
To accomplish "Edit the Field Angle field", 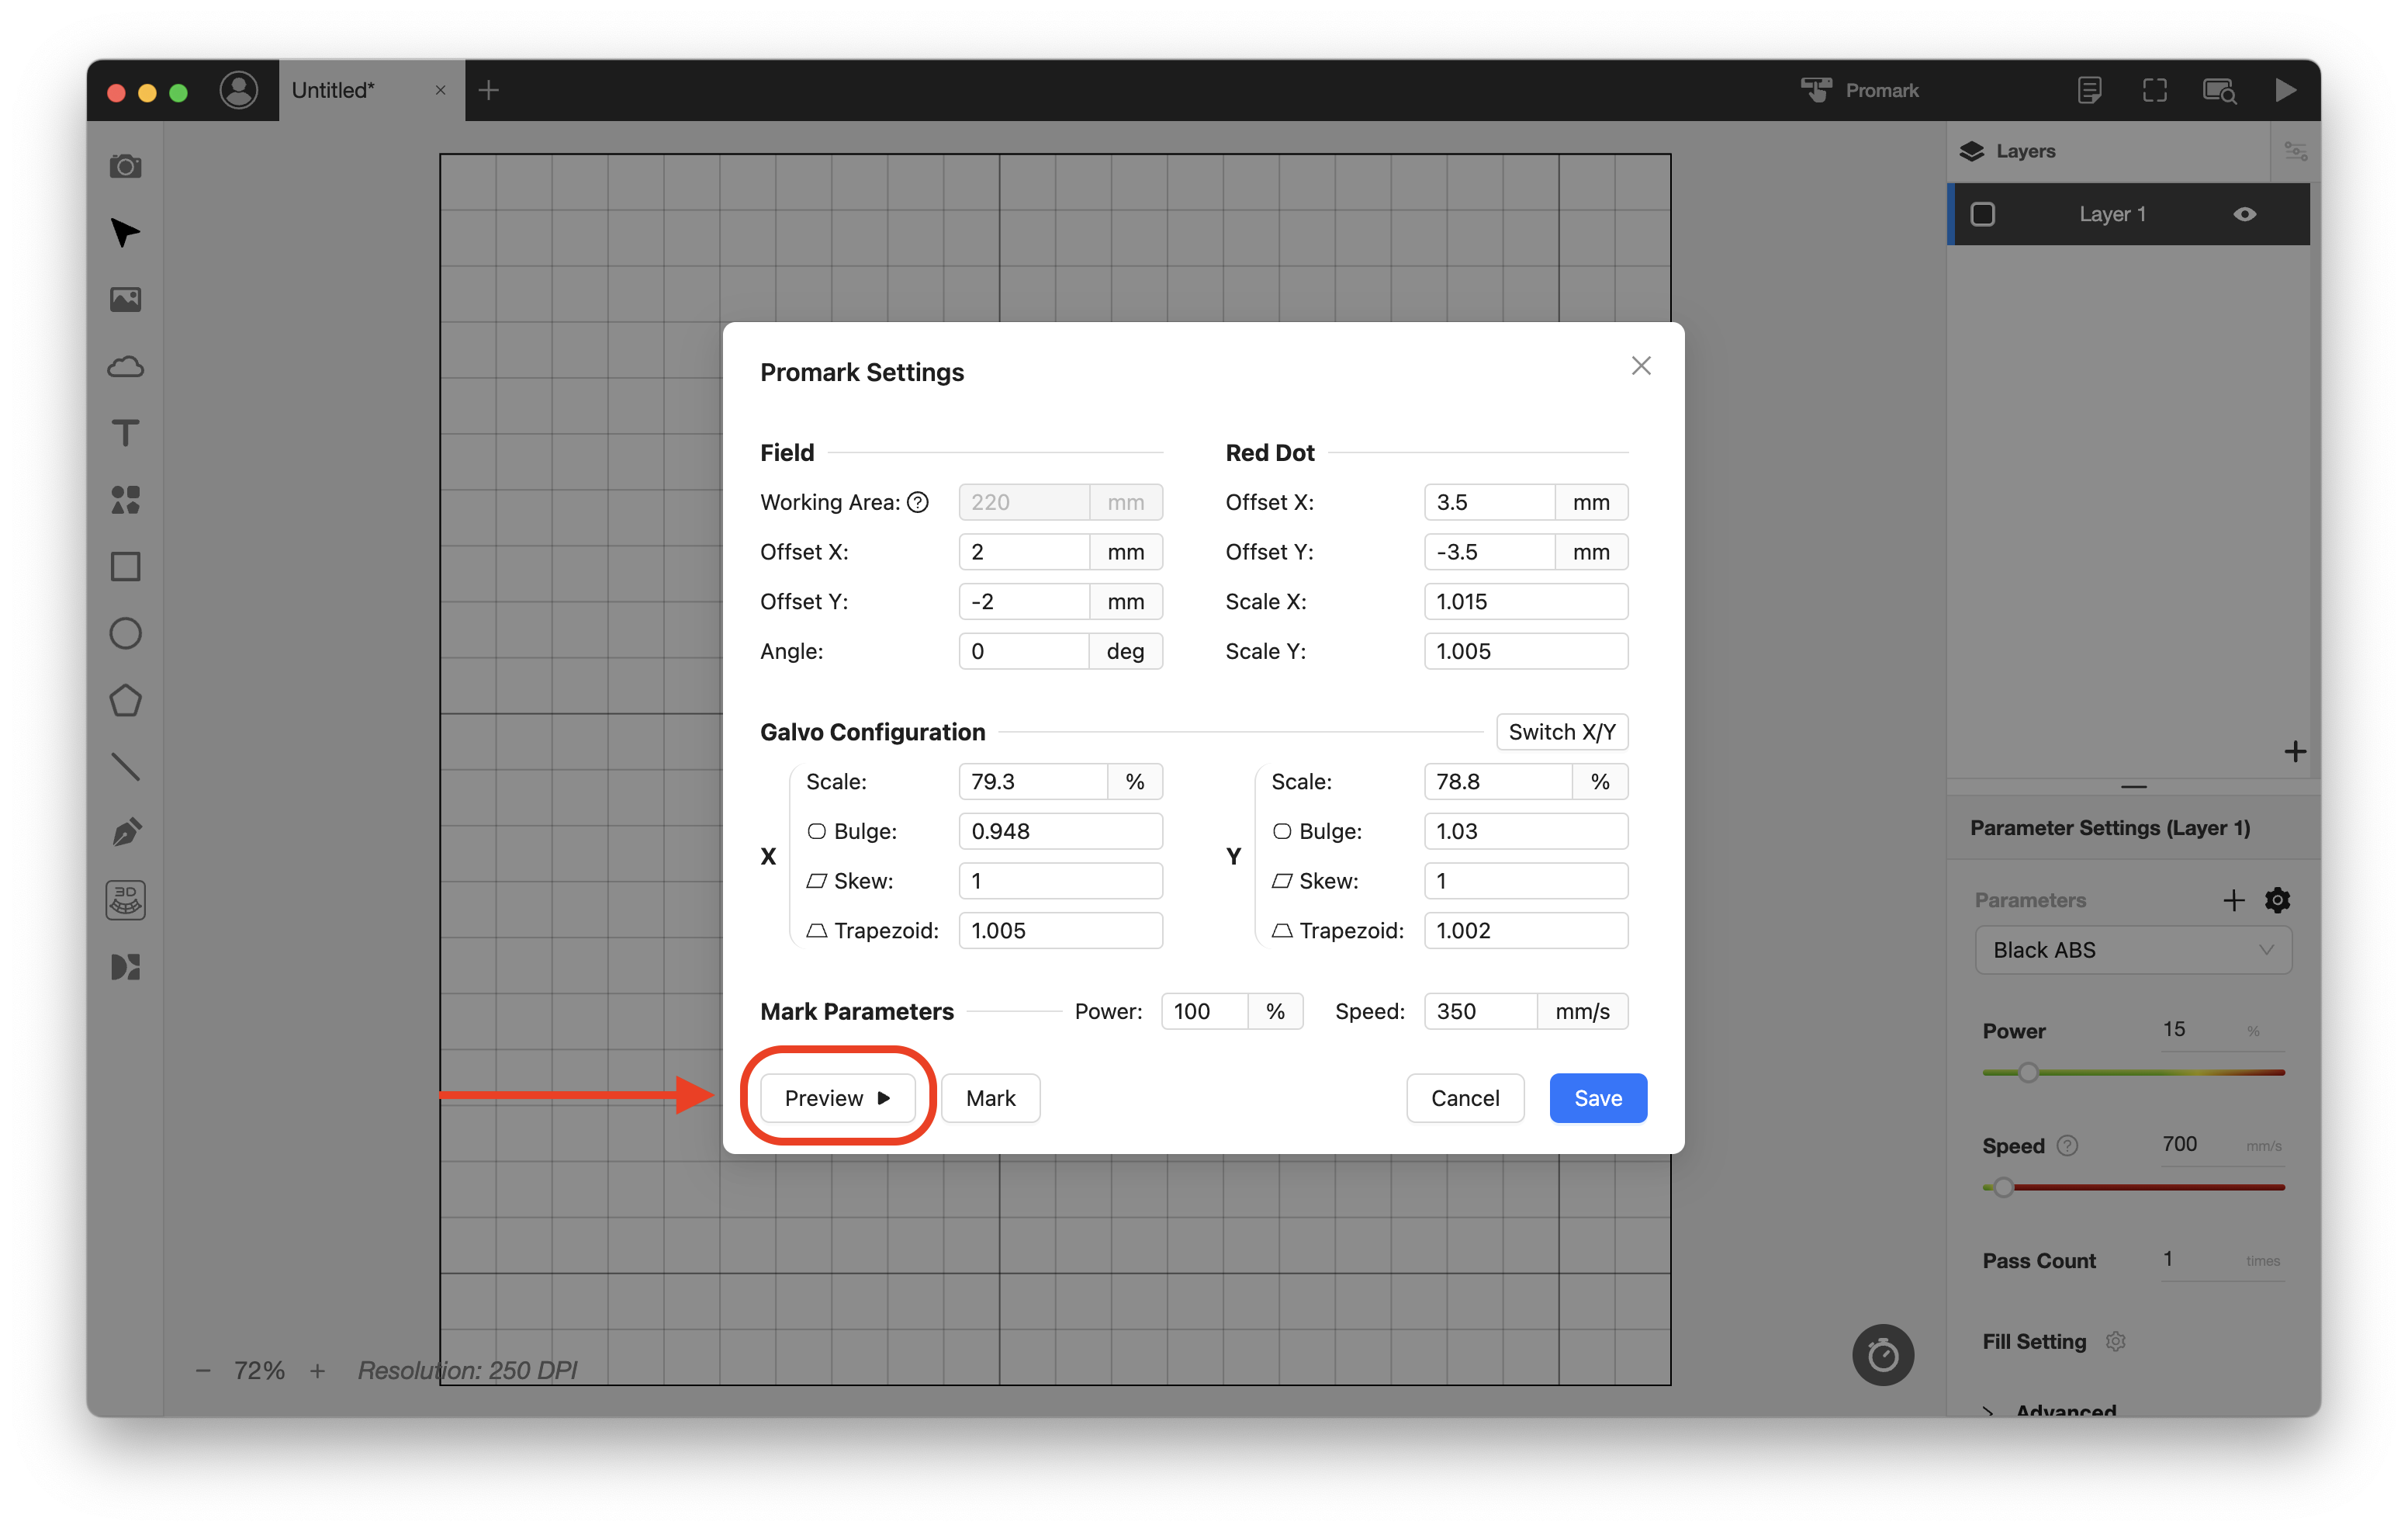I will click(1024, 651).
